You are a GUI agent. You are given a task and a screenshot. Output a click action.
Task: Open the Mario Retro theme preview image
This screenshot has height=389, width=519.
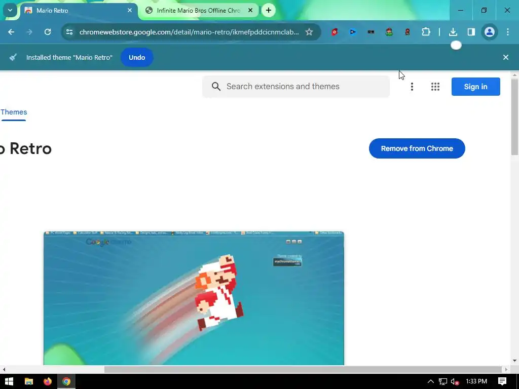(x=194, y=298)
